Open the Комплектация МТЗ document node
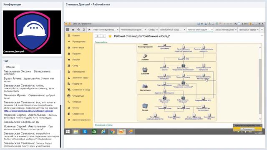Viewport: 267px width, 150px height. pos(209,117)
